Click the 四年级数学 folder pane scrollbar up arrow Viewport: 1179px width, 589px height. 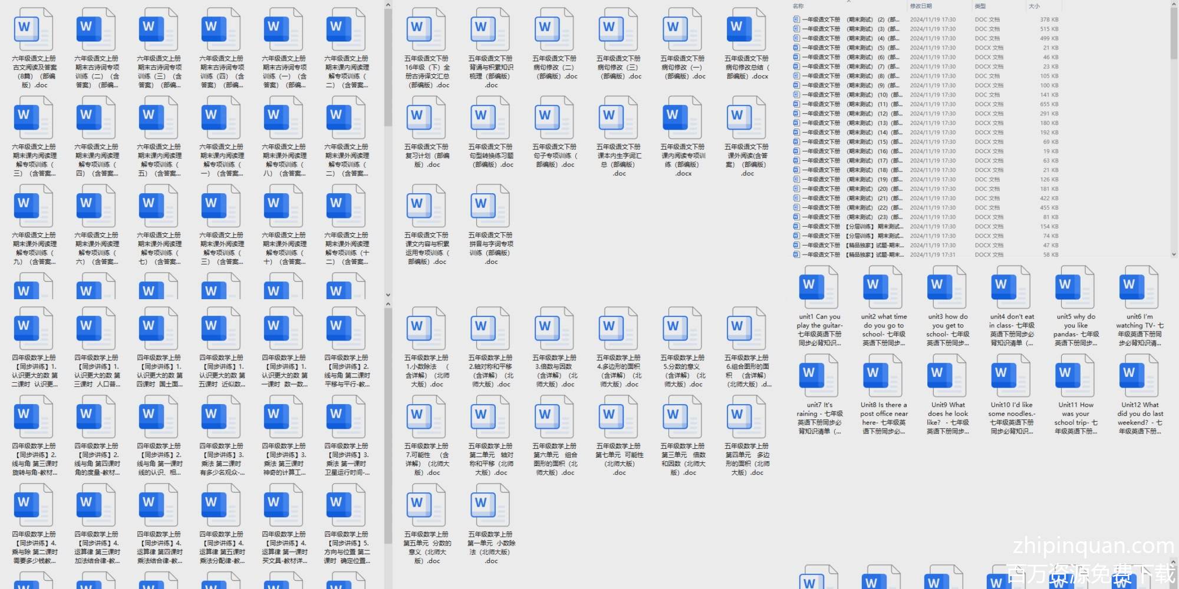coord(388,304)
